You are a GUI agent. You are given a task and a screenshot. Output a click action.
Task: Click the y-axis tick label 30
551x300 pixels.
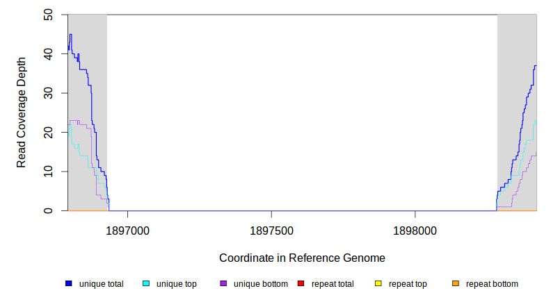(47, 92)
